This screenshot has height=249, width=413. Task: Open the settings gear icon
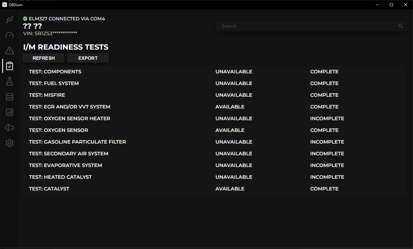pyautogui.click(x=10, y=143)
